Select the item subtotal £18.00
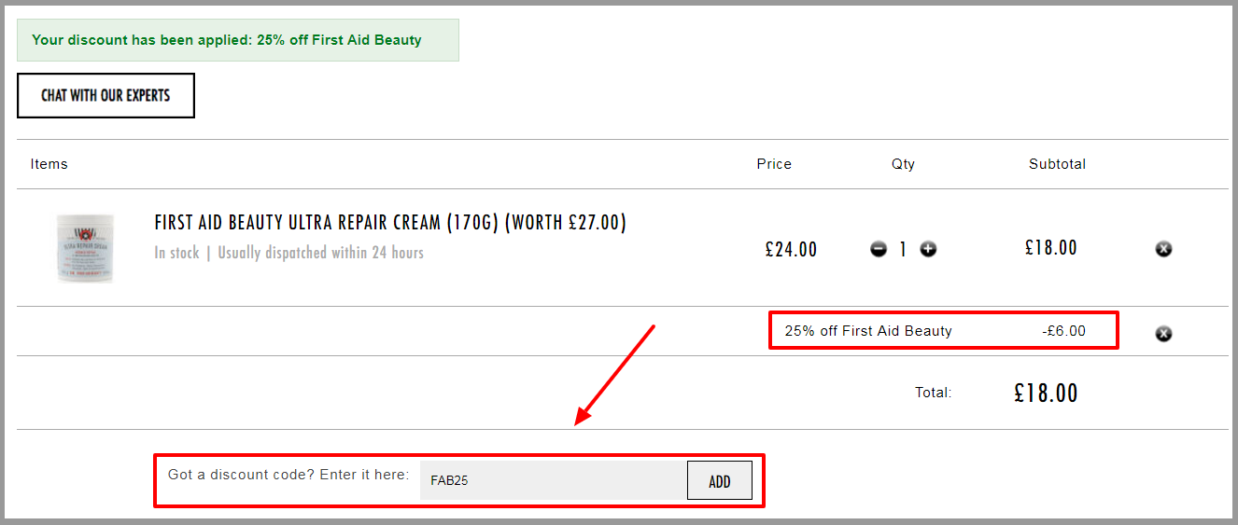The image size is (1238, 525). tap(1051, 248)
